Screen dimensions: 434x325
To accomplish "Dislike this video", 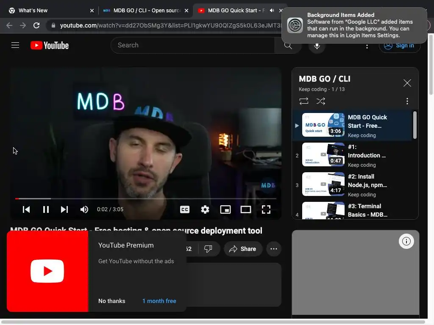I will 208,249.
